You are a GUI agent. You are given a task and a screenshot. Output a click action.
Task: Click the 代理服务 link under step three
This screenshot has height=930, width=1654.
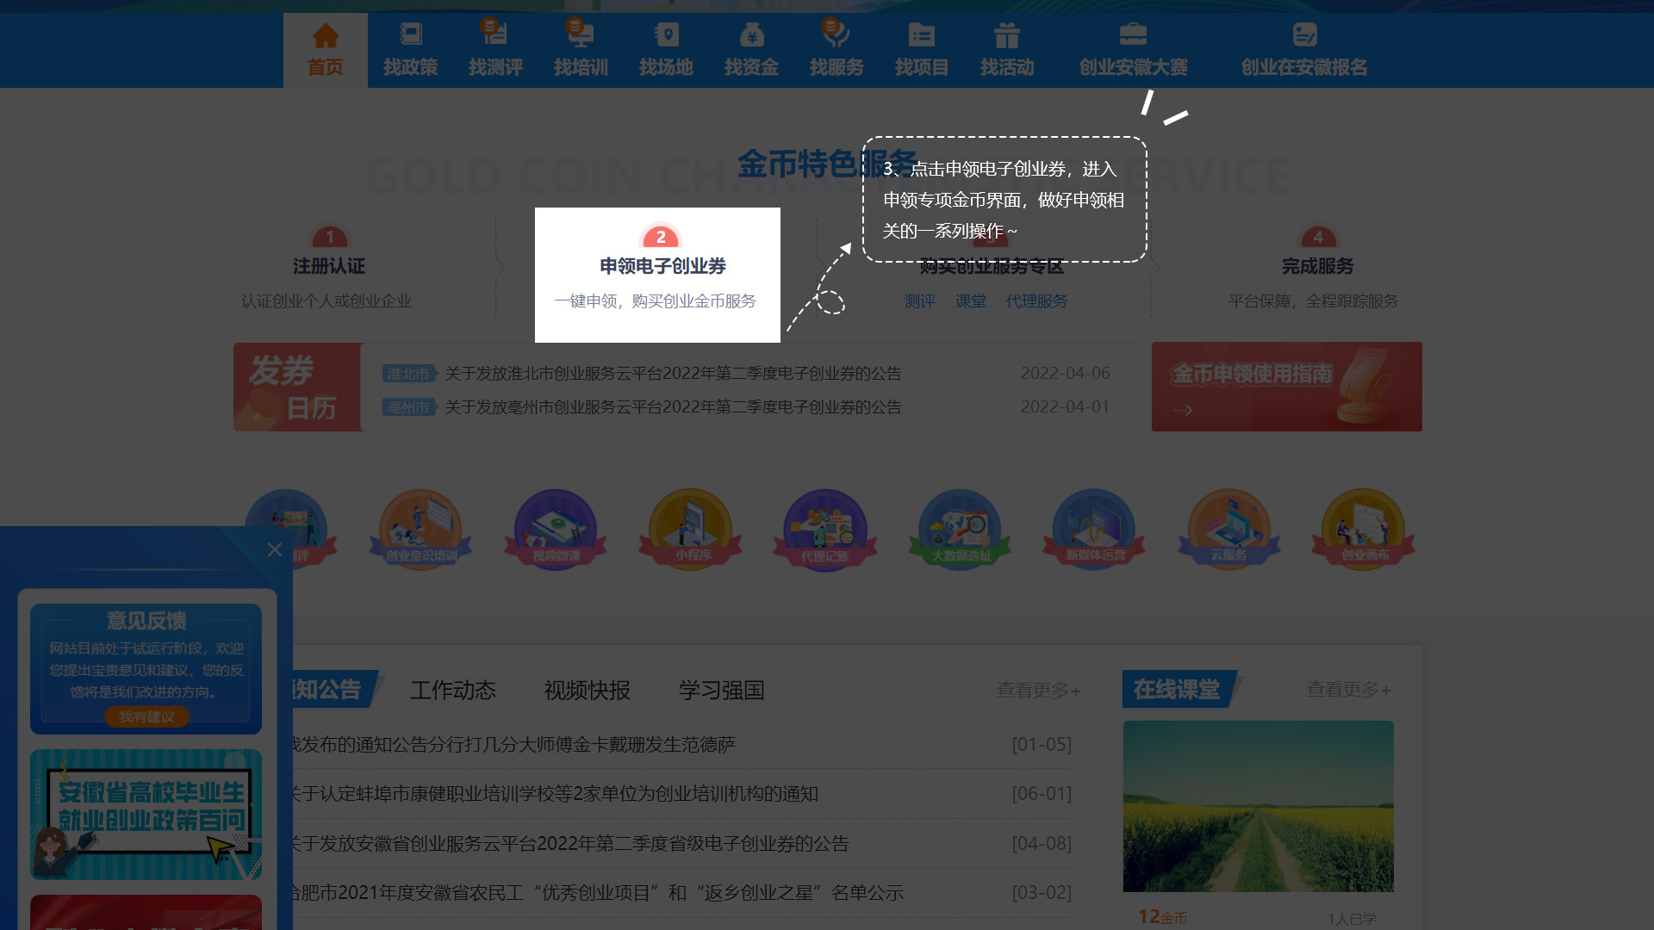click(x=1037, y=301)
